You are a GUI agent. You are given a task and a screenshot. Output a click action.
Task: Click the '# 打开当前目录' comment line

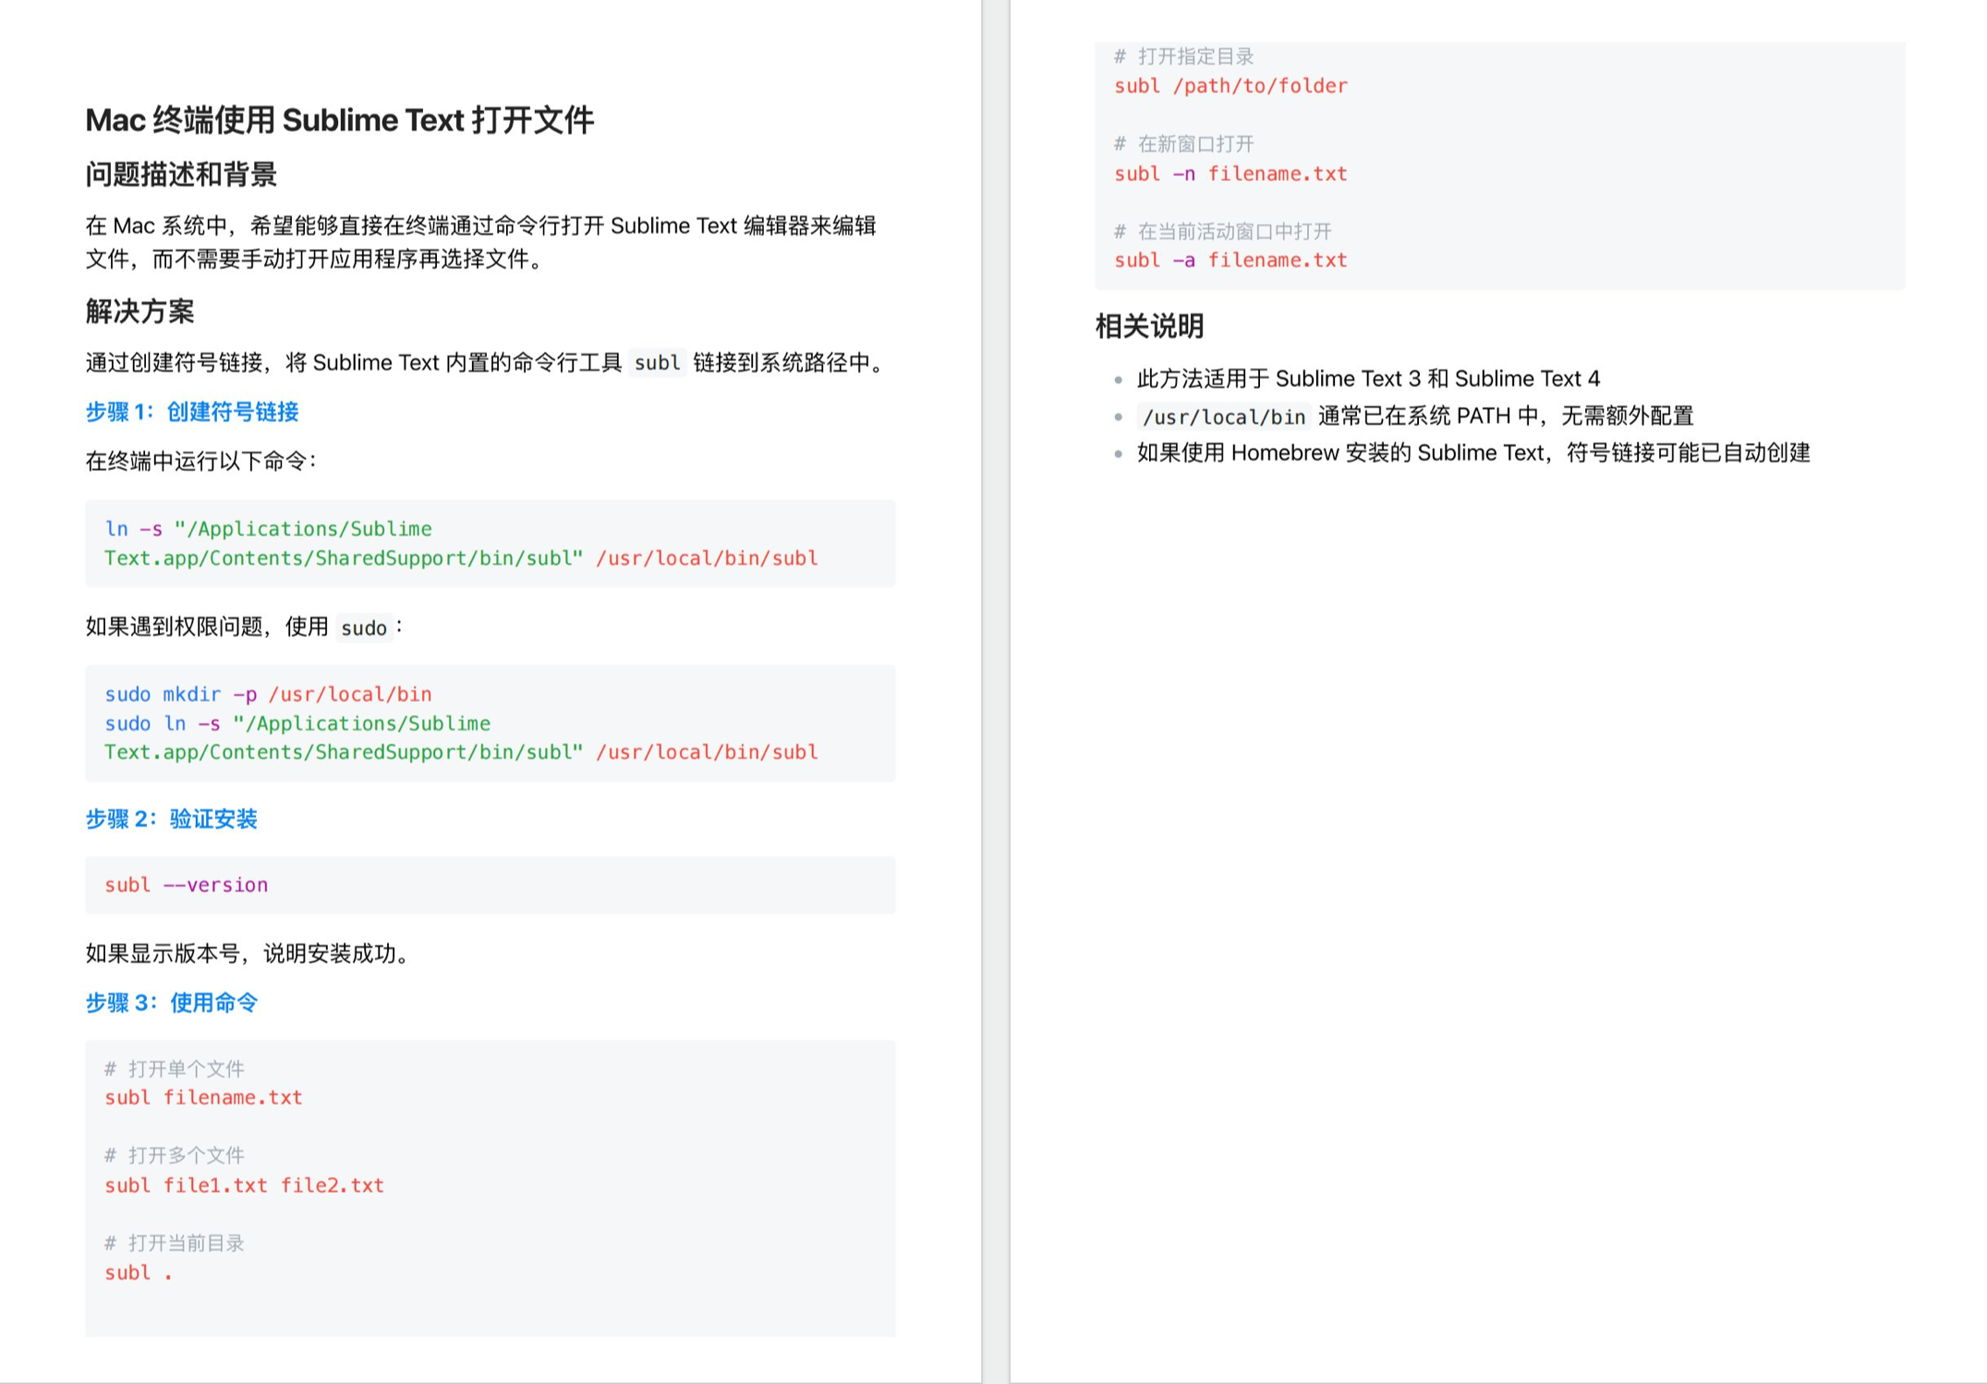point(175,1243)
